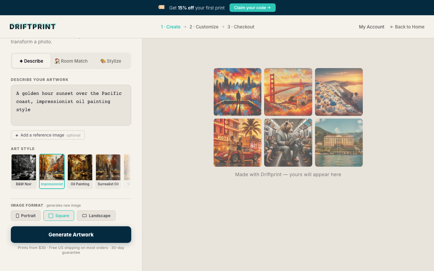
Task: Open the bear on subway sample artwork
Action: (288, 143)
